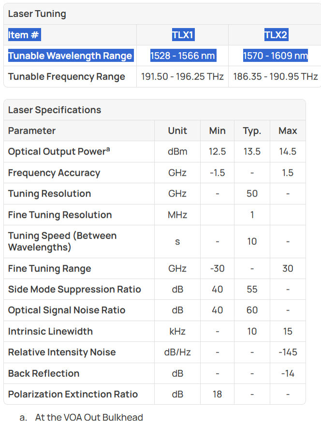Click the 186.35 - 190.95 THz value

click(x=276, y=77)
